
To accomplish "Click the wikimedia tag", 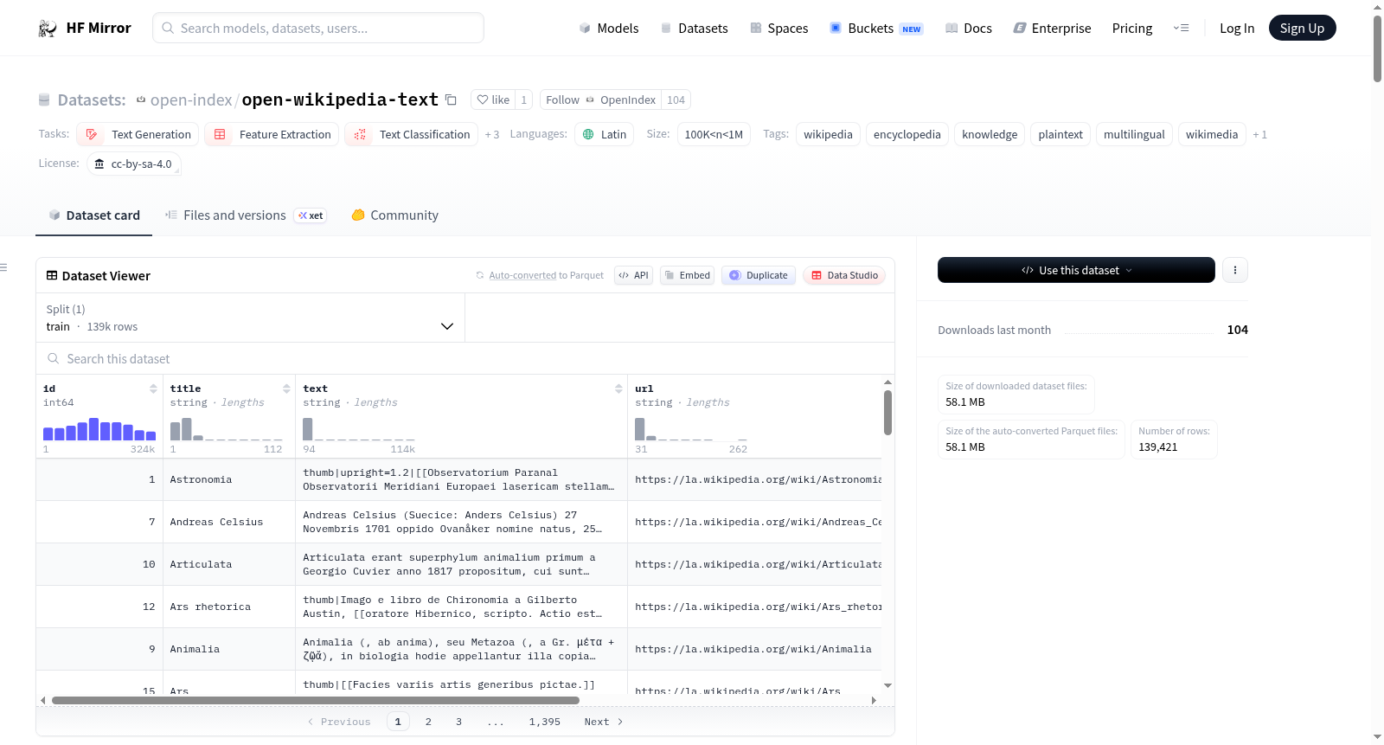I will (1211, 134).
